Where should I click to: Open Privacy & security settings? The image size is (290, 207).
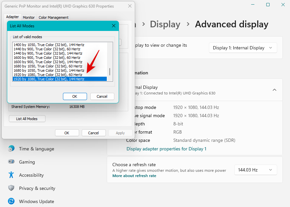click(x=37, y=188)
